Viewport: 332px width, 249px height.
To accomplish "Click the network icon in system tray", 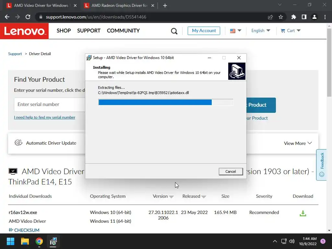I will pyautogui.click(x=284, y=241).
